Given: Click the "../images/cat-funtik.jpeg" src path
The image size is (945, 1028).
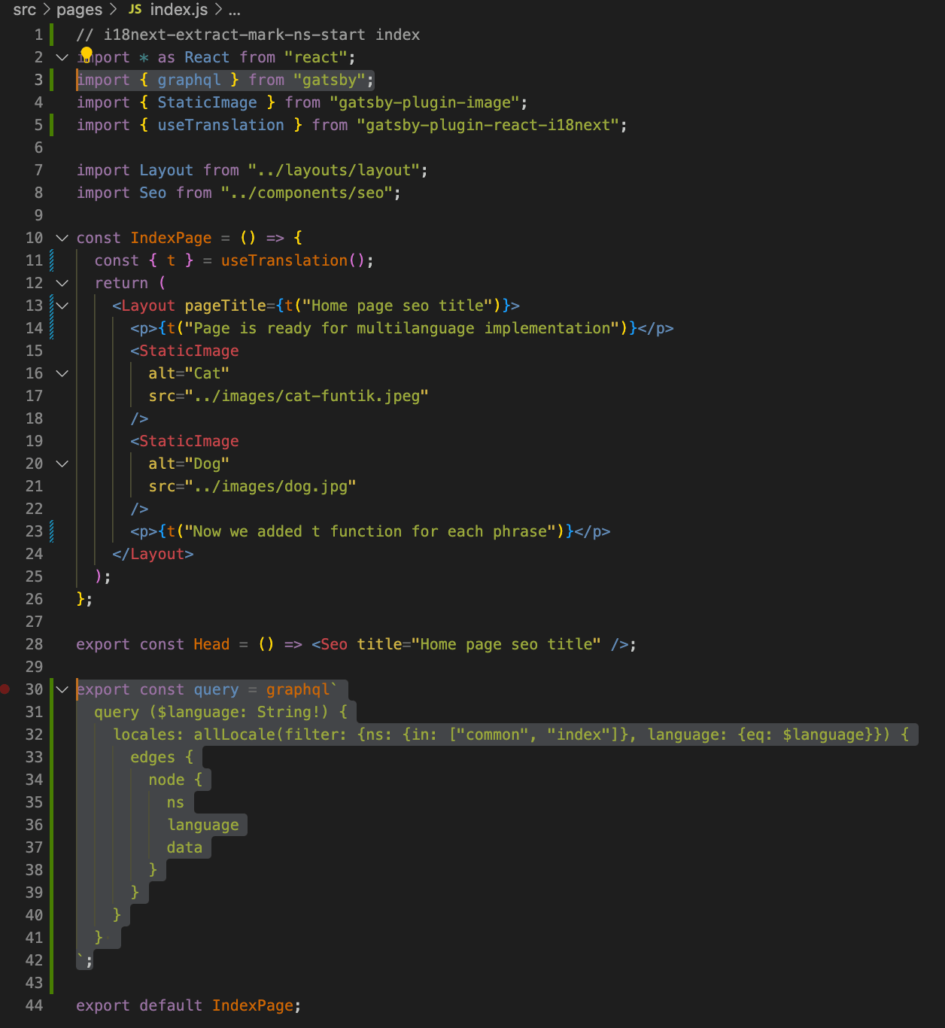Looking at the screenshot, I should [307, 396].
